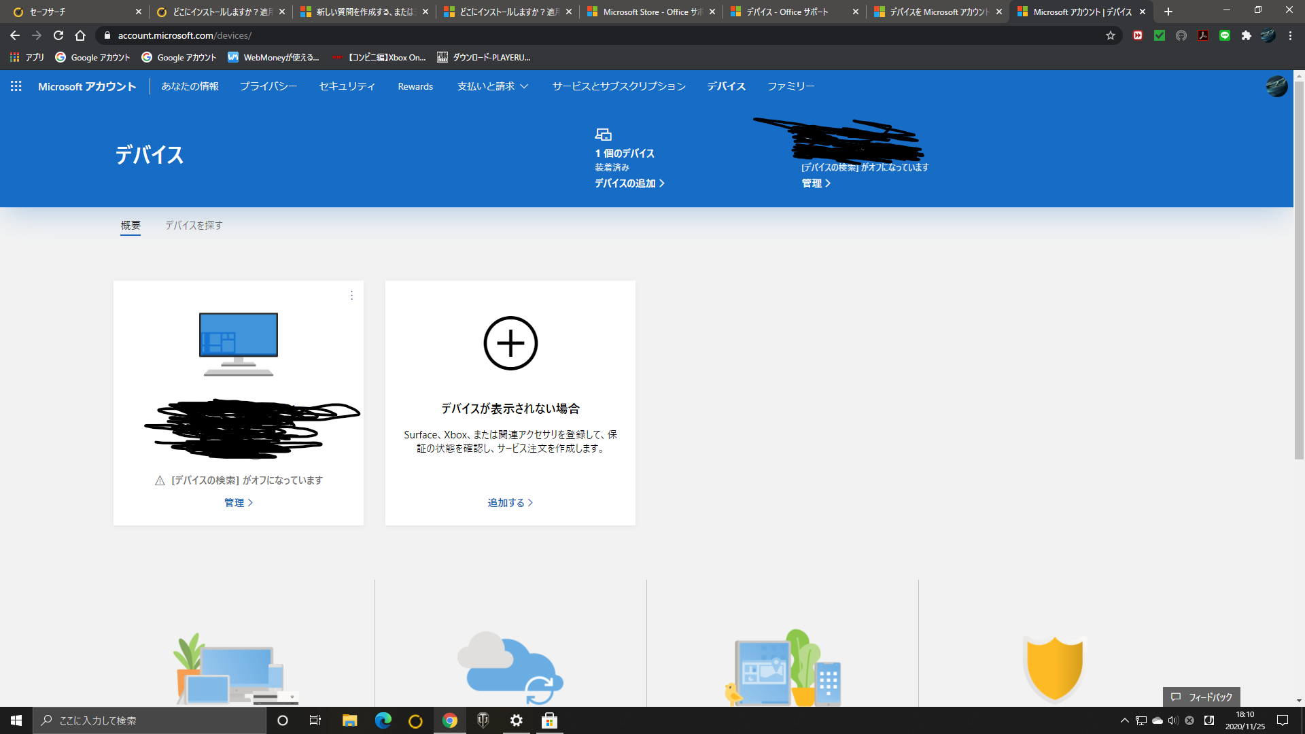This screenshot has height=734, width=1305.
Task: Launch Microsoft Edge from taskbar
Action: (383, 720)
